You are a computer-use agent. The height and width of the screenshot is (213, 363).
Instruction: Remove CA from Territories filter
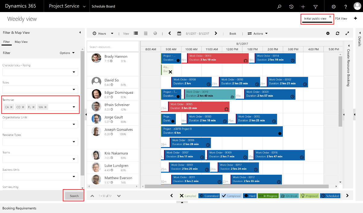(11, 107)
